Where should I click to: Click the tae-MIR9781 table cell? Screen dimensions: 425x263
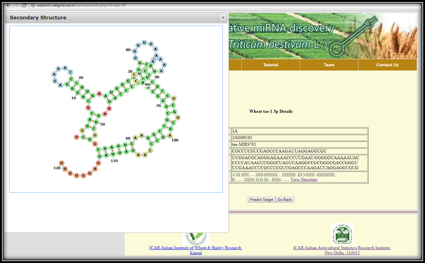[299, 144]
